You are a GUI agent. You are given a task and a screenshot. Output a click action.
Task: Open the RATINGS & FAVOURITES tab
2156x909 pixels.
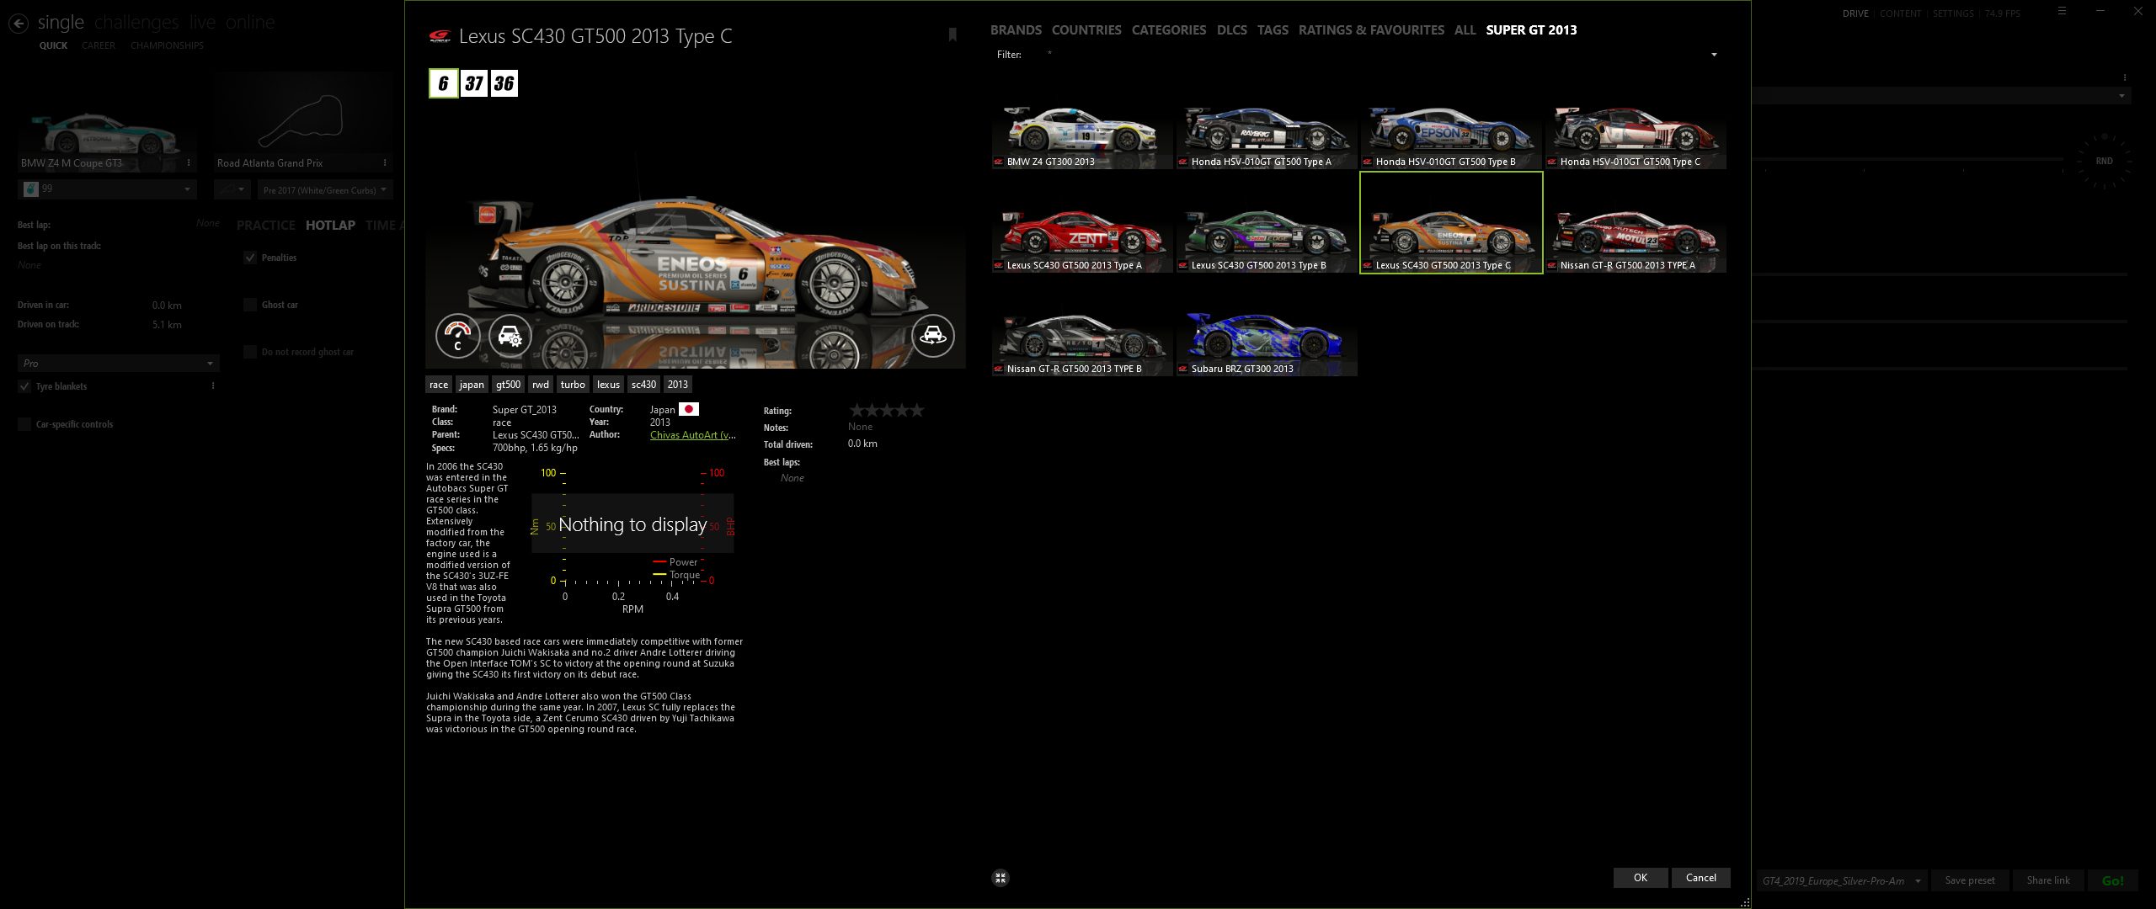pos(1371,29)
